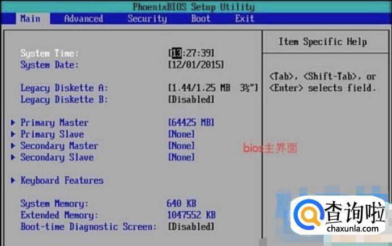Viewport: 392px width, 246px height.
Task: Expand the Secondary Slave arrow
Action: pyautogui.click(x=13, y=157)
